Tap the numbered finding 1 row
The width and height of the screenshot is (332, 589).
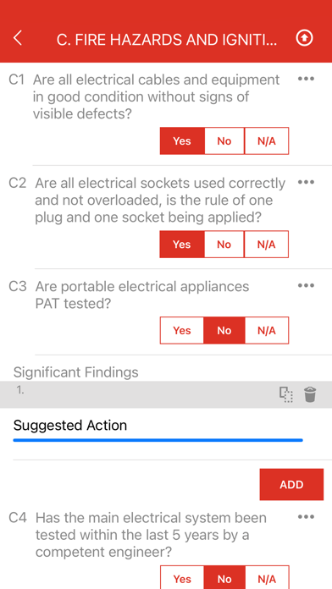coord(166,395)
